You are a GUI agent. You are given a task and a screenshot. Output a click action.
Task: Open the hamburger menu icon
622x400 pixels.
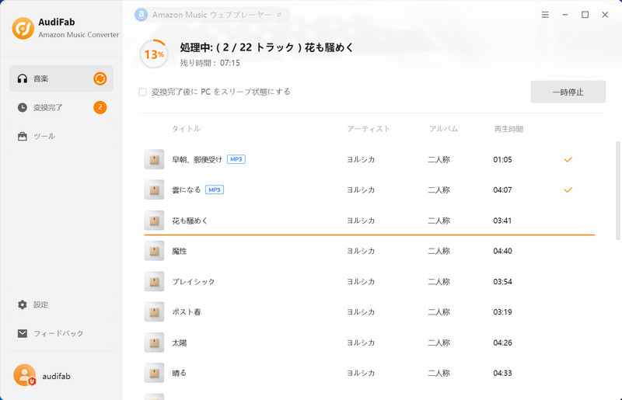[545, 15]
